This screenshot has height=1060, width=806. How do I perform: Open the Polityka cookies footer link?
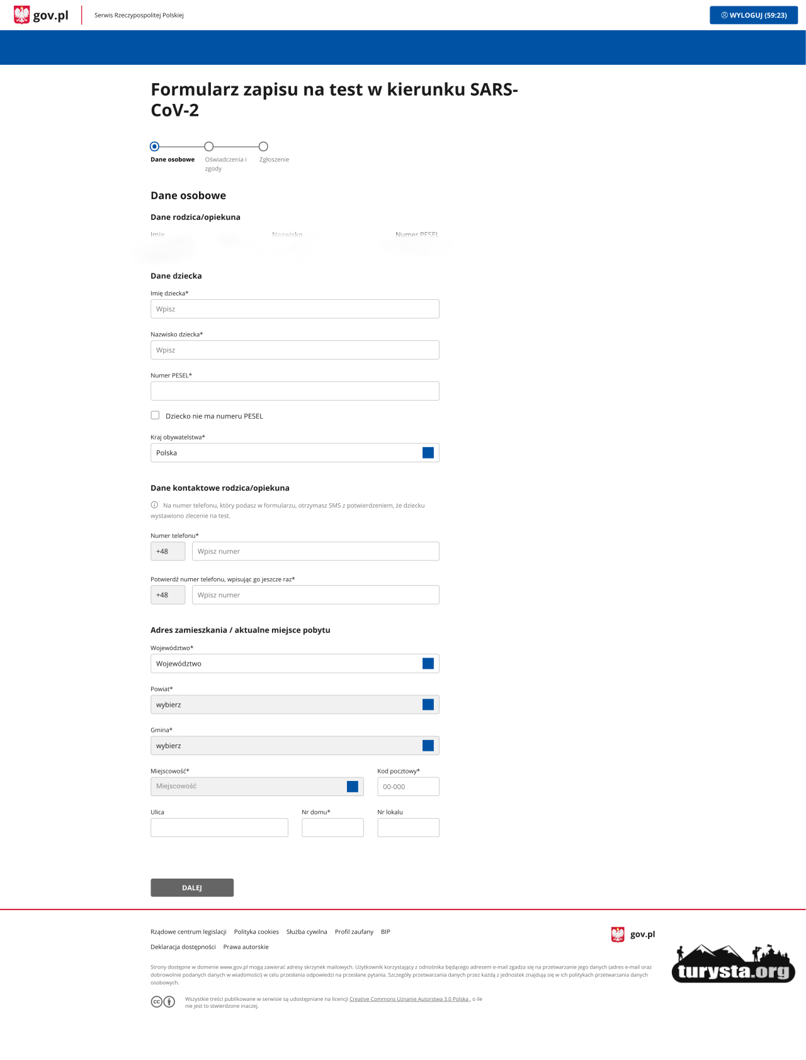[x=256, y=932]
